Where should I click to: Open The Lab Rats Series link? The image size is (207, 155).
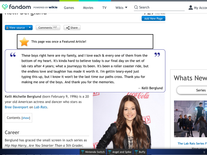tap(192, 143)
